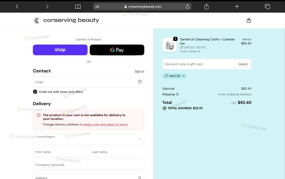Click the Sign in link
This screenshot has height=179, width=285.
pos(139,71)
